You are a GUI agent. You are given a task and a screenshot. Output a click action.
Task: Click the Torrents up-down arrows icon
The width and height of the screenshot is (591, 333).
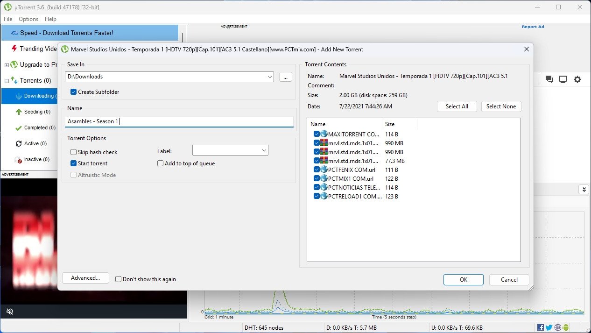[14, 80]
